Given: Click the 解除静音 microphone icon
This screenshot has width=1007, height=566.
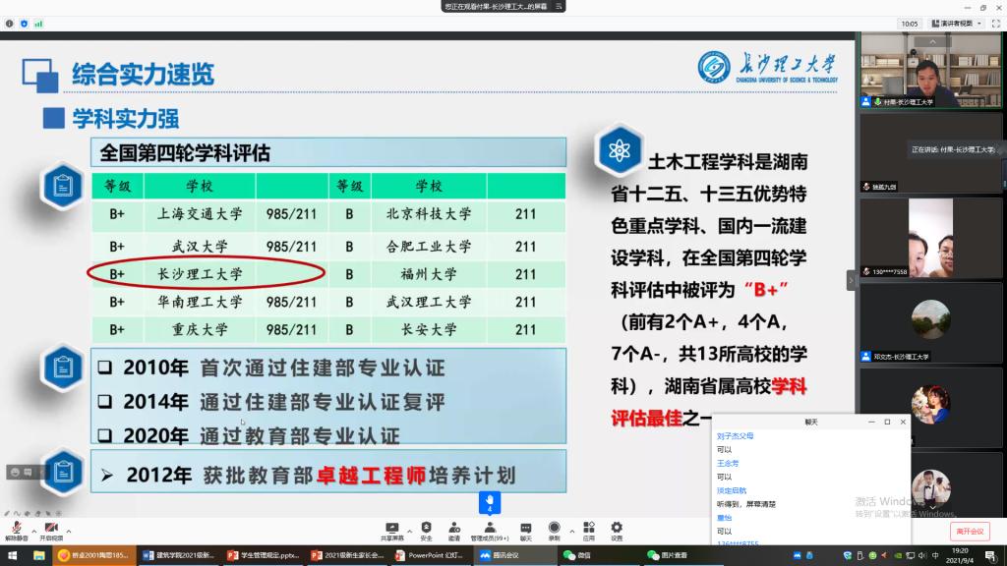Looking at the screenshot, I should tap(15, 528).
